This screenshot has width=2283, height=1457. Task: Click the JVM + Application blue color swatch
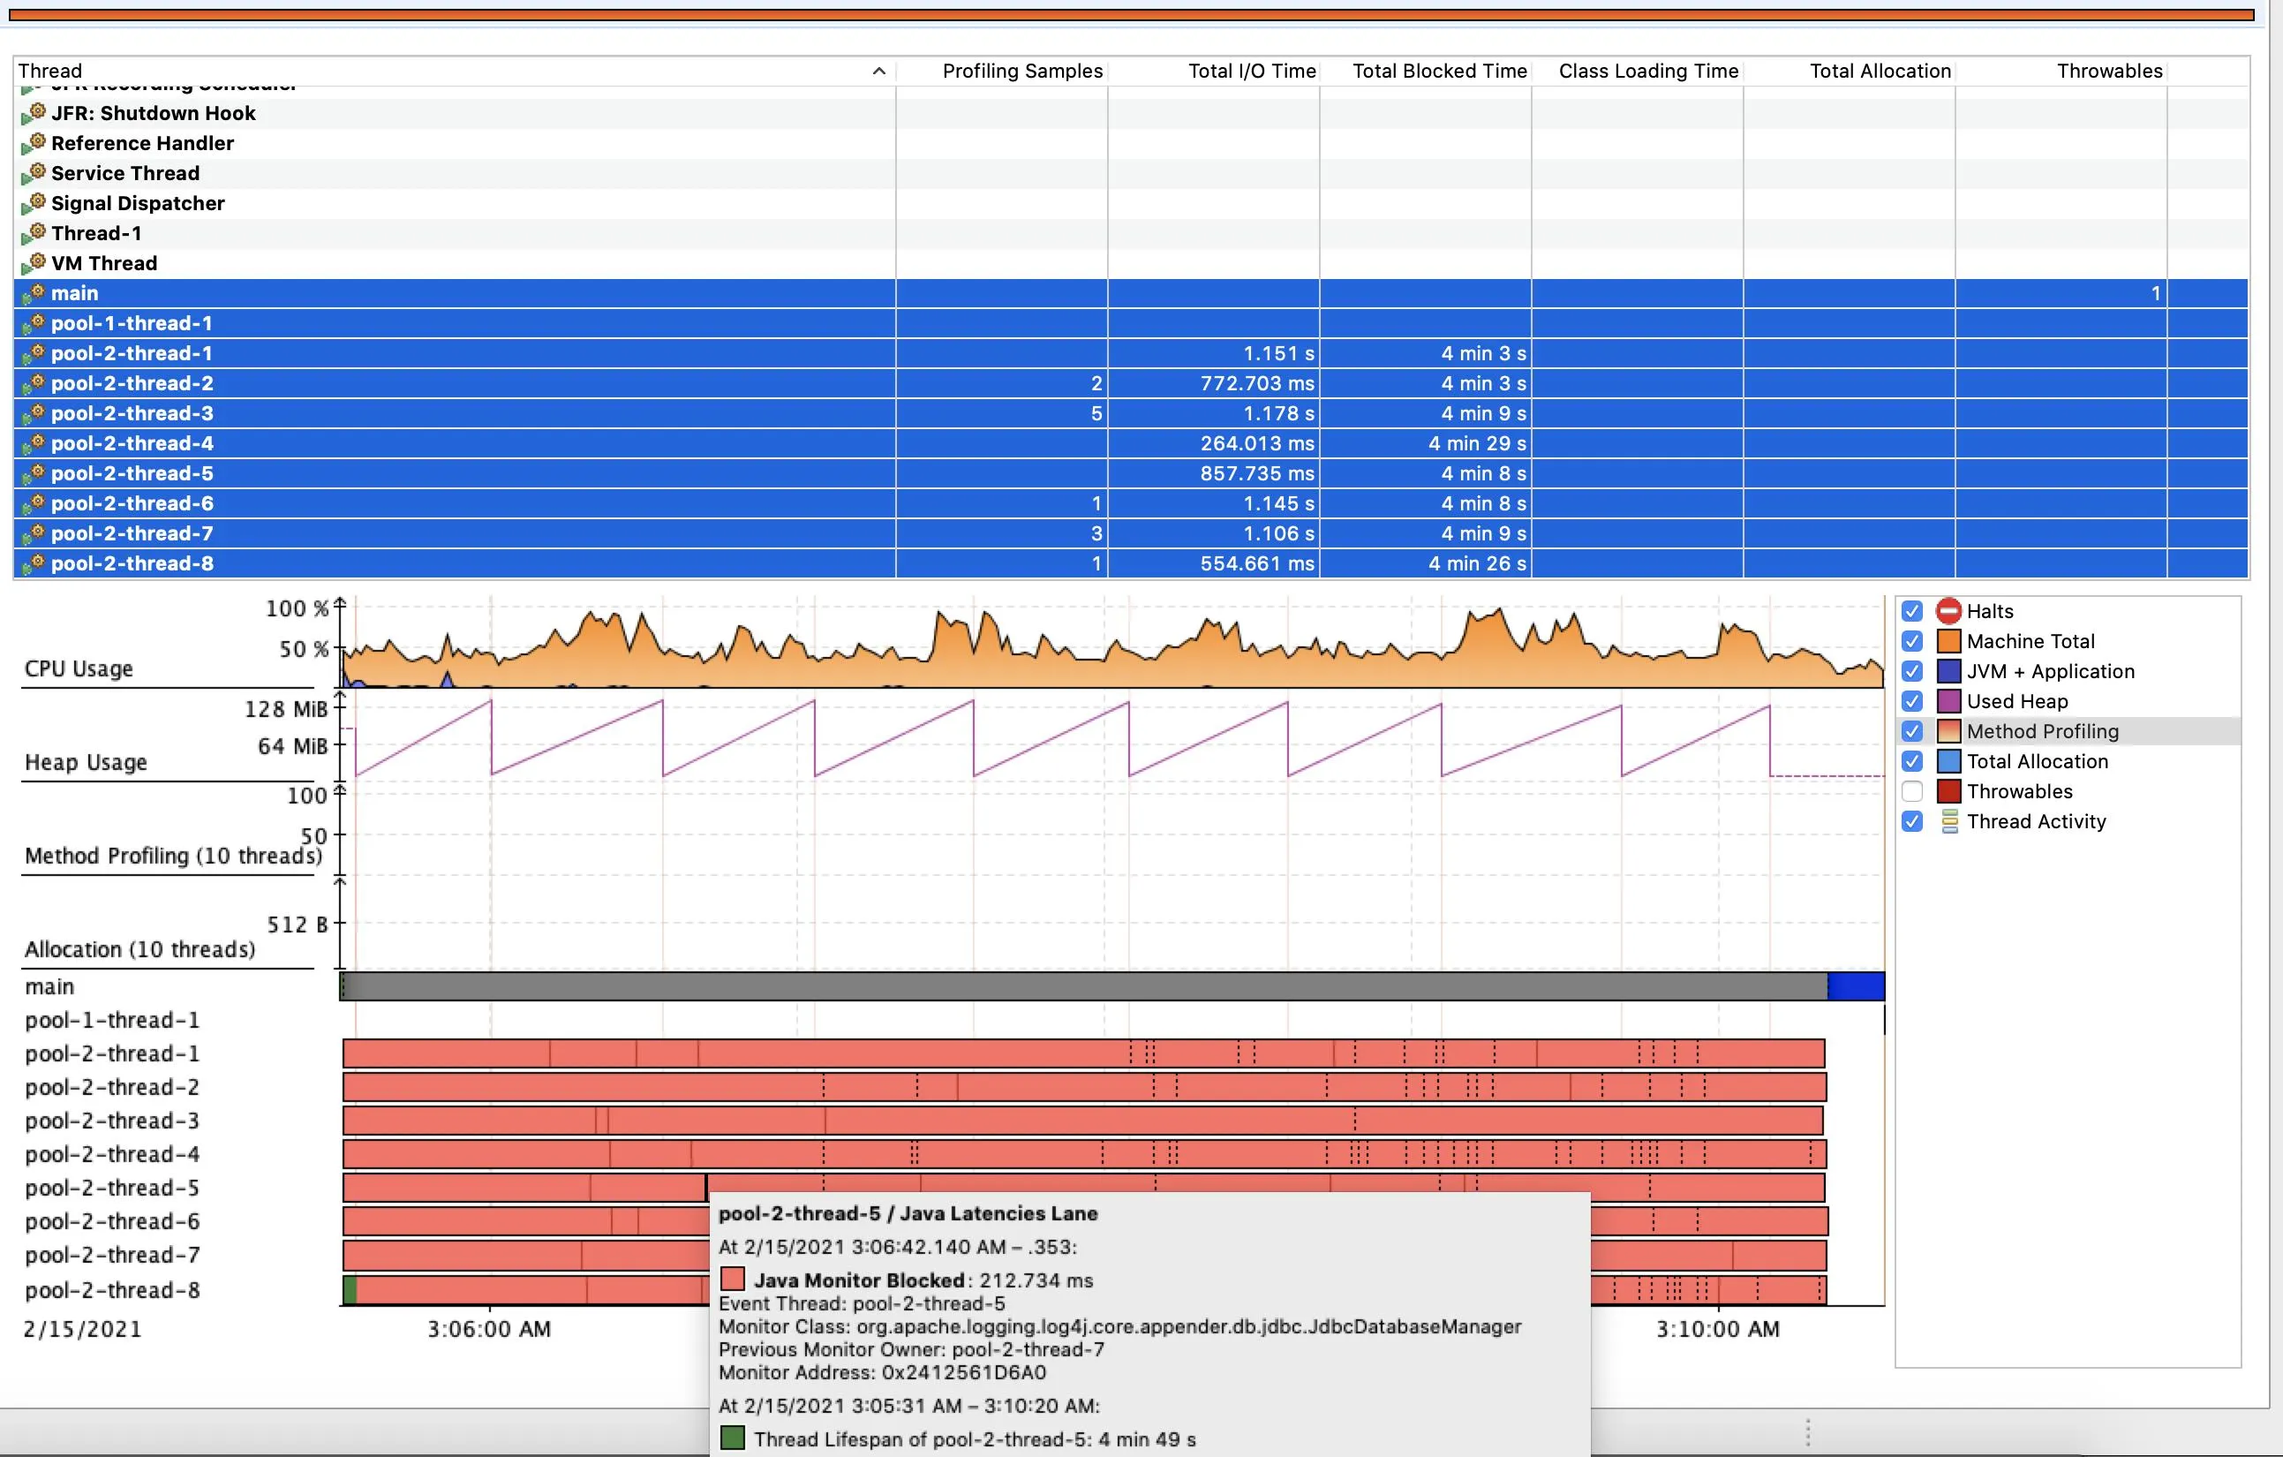tap(1948, 672)
